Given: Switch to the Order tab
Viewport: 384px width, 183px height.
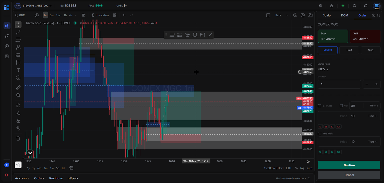Looking at the screenshot, I should 362,15.
